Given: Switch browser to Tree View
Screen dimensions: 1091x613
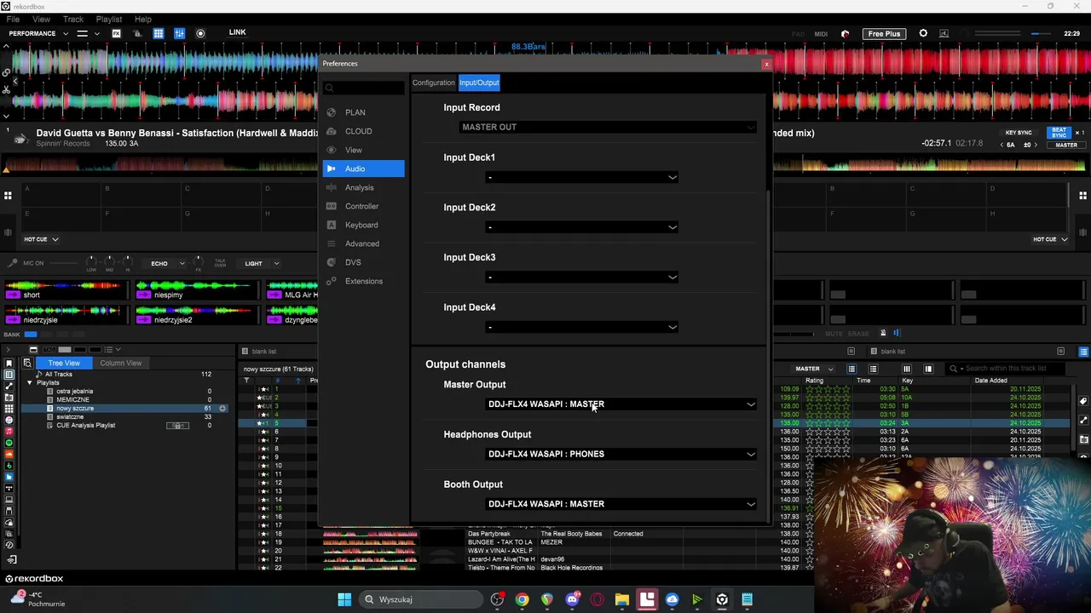Looking at the screenshot, I should (64, 363).
